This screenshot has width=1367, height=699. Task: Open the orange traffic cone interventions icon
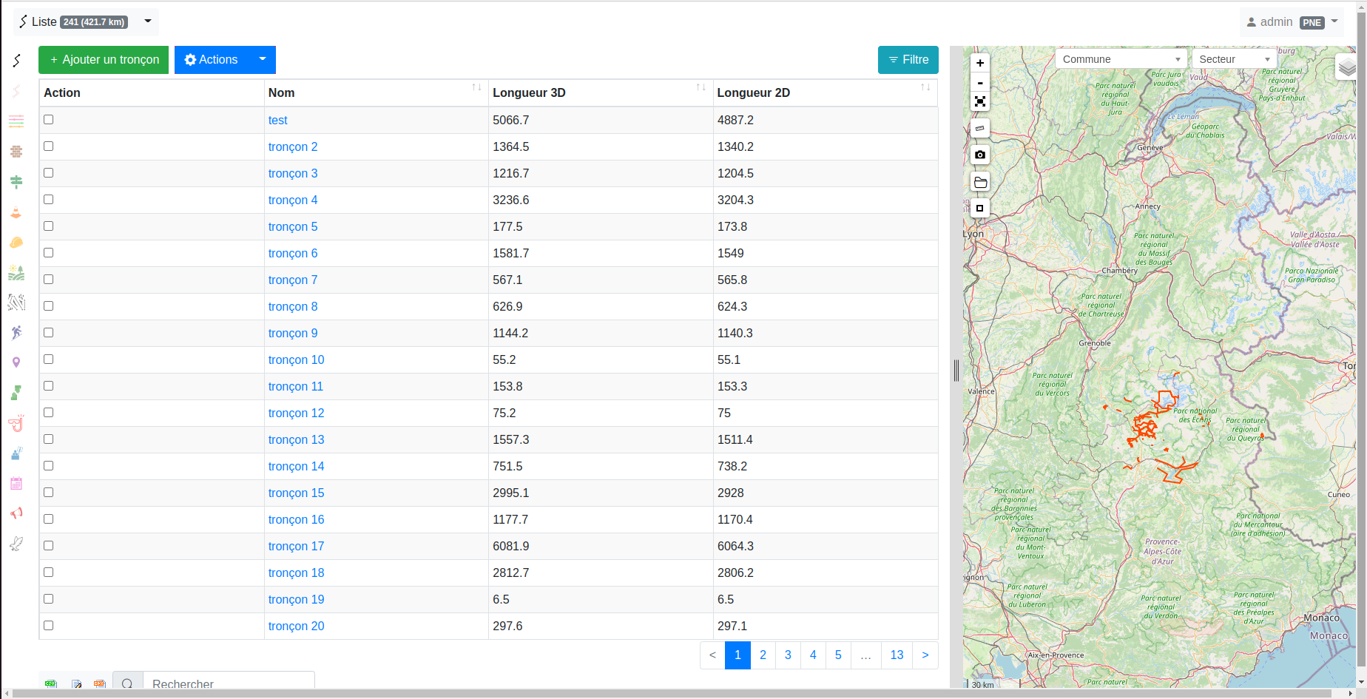tap(16, 212)
